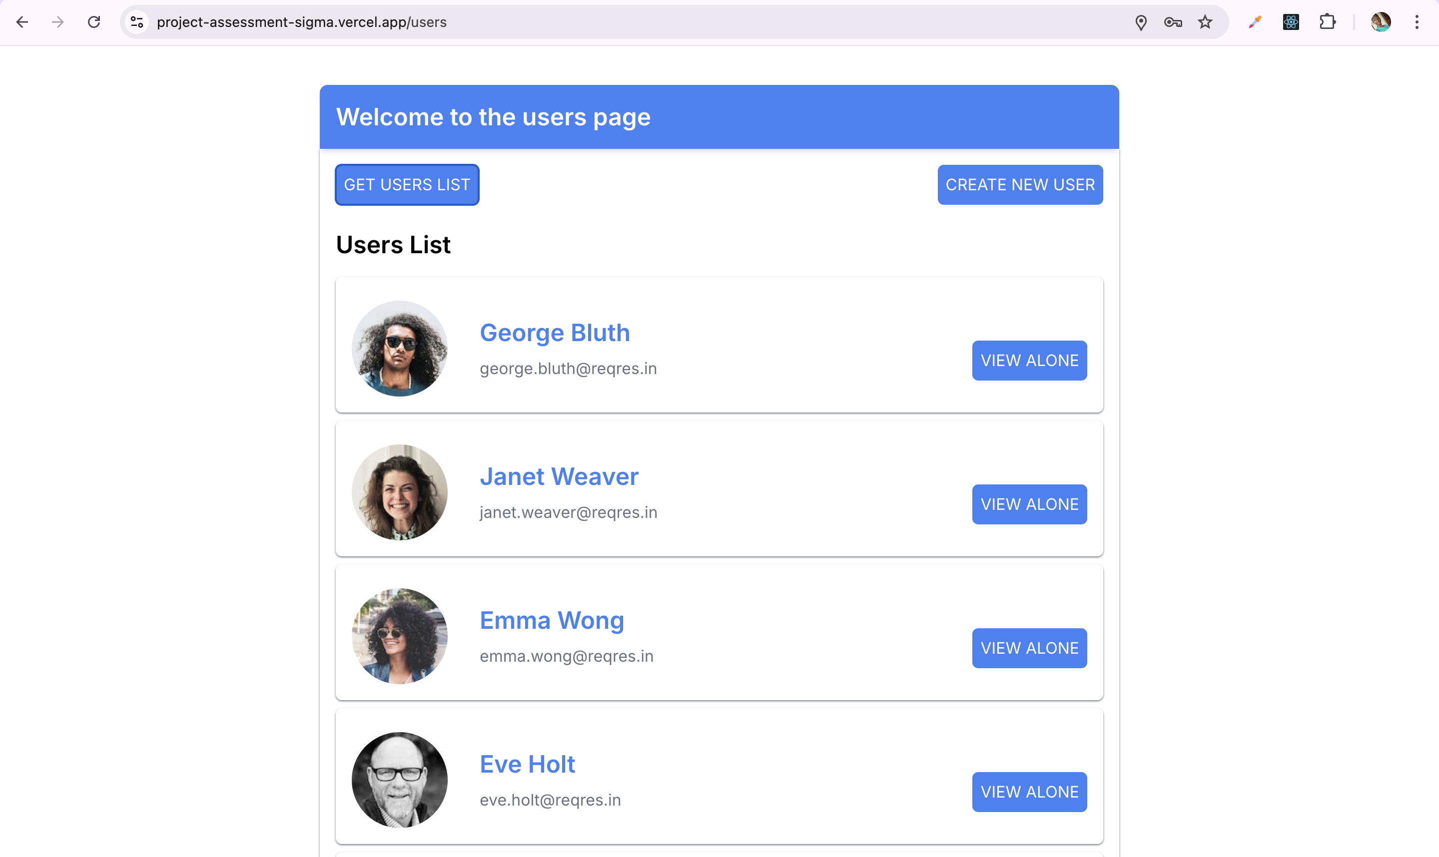Screen dimensions: 1439x857
Task: Click George Bluth's avatar photo
Action: pyautogui.click(x=399, y=348)
